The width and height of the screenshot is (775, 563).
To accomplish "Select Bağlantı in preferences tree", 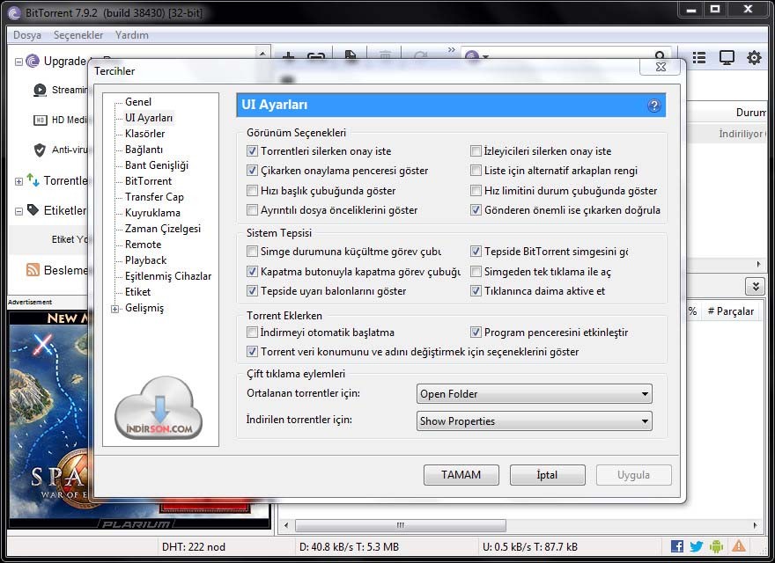I will click(x=144, y=150).
